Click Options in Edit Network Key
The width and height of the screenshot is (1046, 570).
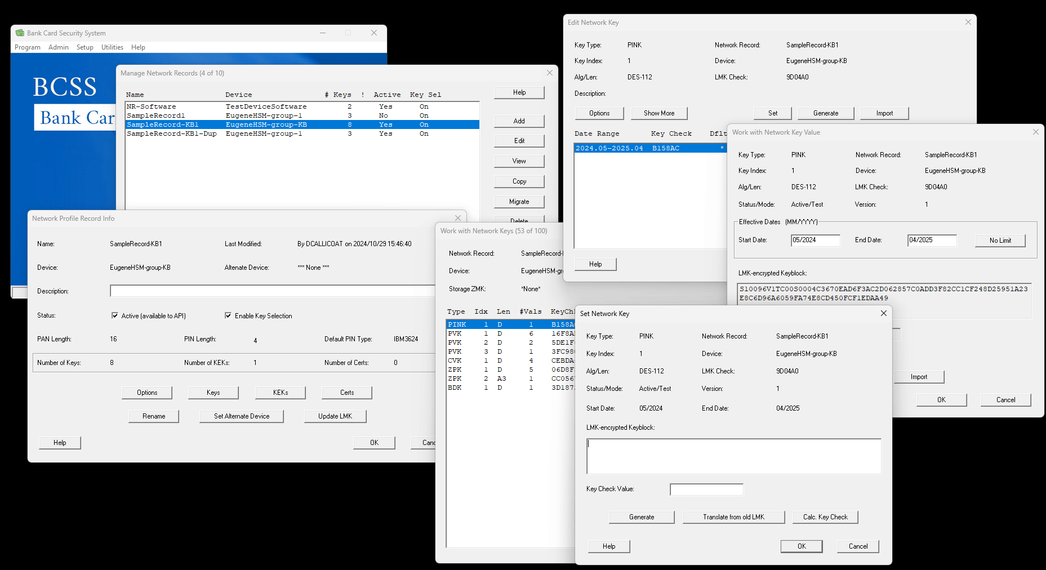(599, 113)
